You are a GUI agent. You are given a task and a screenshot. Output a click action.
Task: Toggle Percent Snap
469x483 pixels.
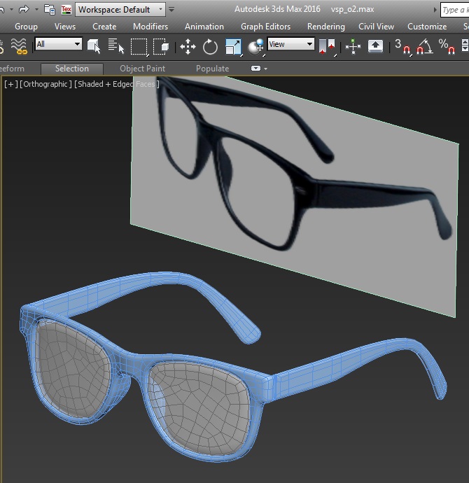click(x=446, y=46)
